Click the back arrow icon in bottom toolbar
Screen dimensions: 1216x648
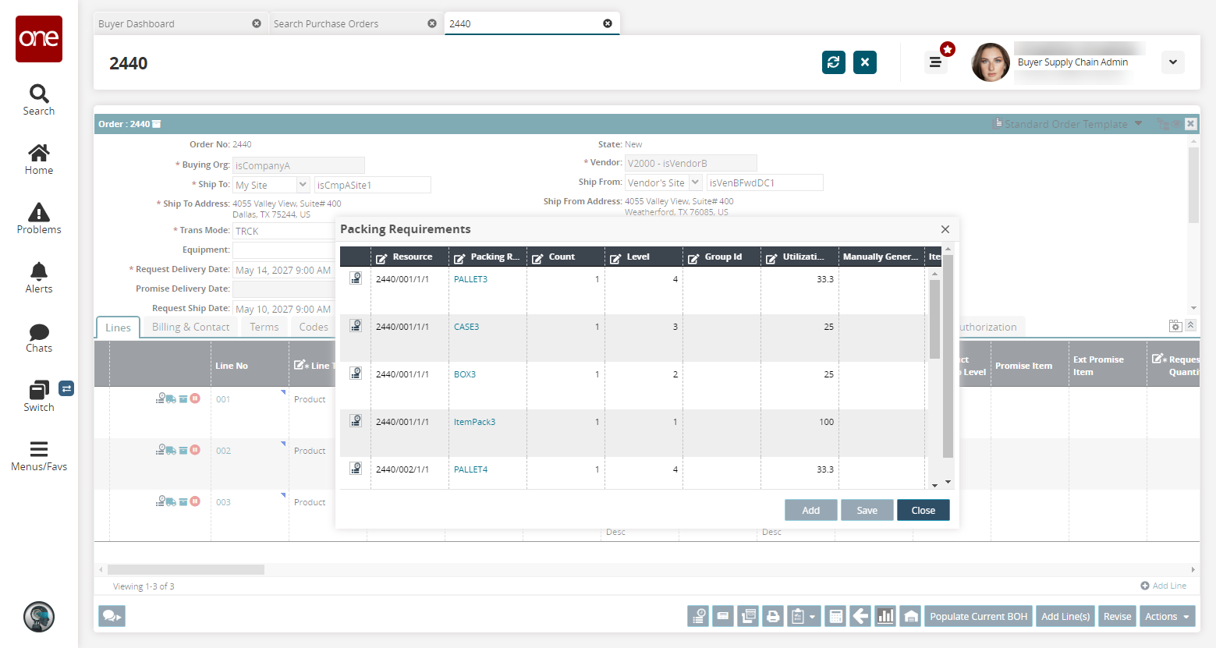coord(860,617)
